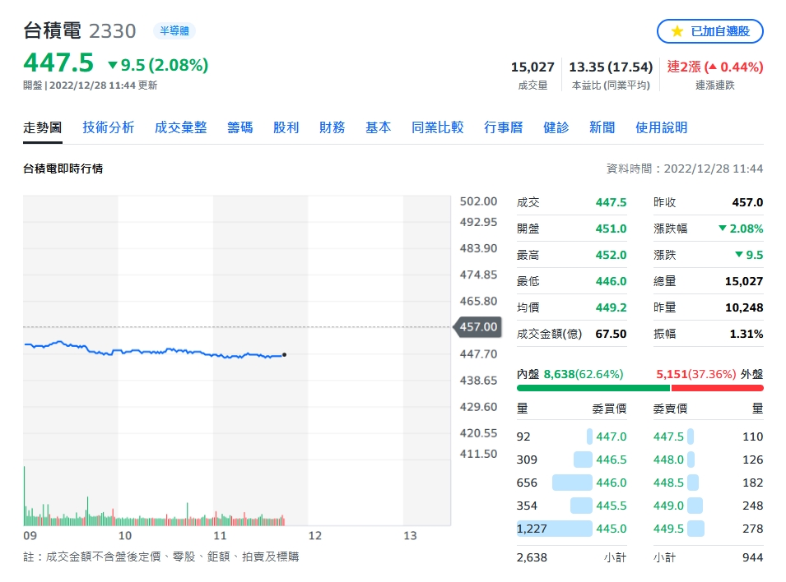Open the 健診 tab

[x=556, y=127]
